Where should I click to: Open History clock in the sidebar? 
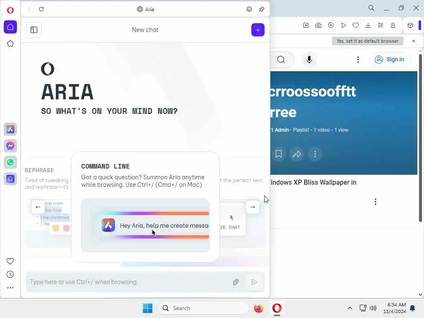coord(10,275)
